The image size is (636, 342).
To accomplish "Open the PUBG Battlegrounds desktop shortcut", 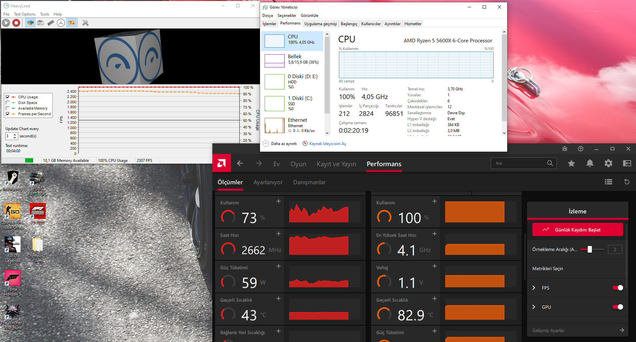I will tap(37, 183).
